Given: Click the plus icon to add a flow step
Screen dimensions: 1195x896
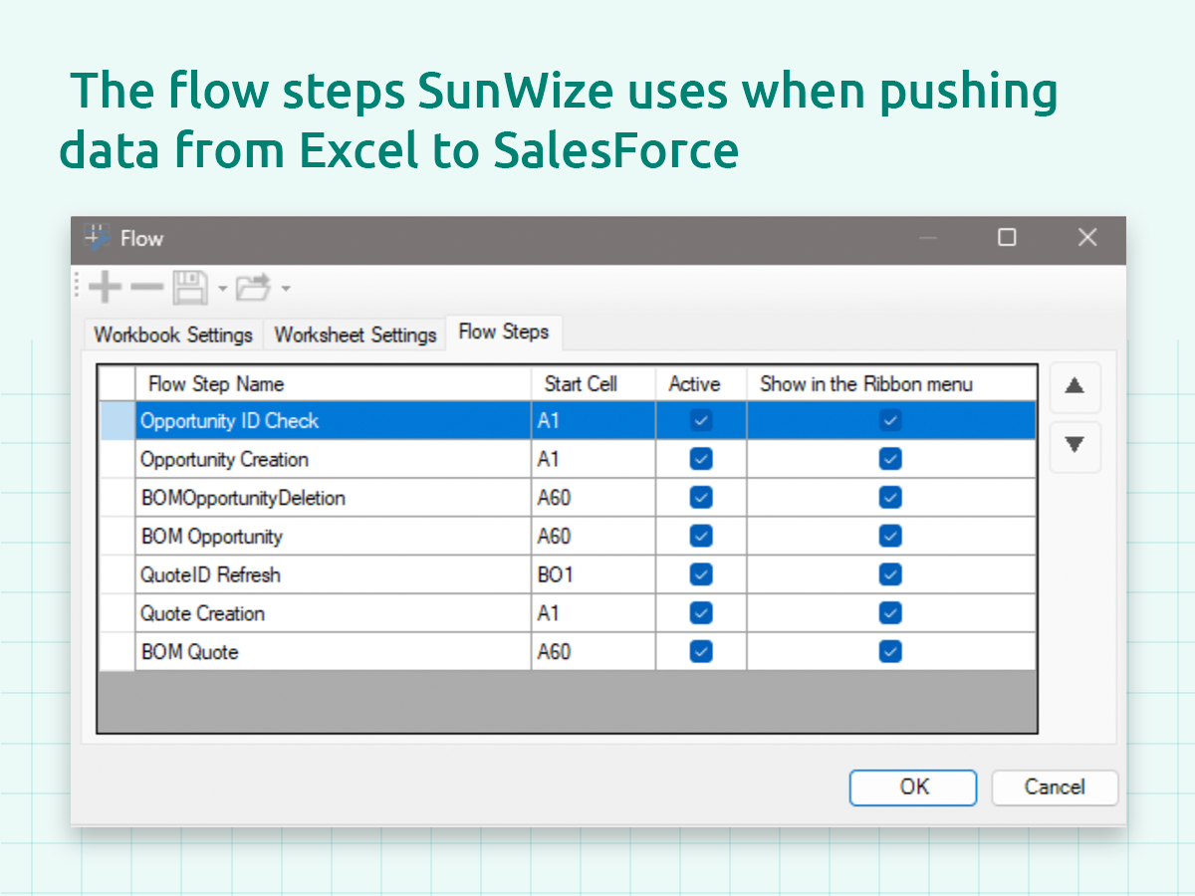Looking at the screenshot, I should tap(105, 289).
